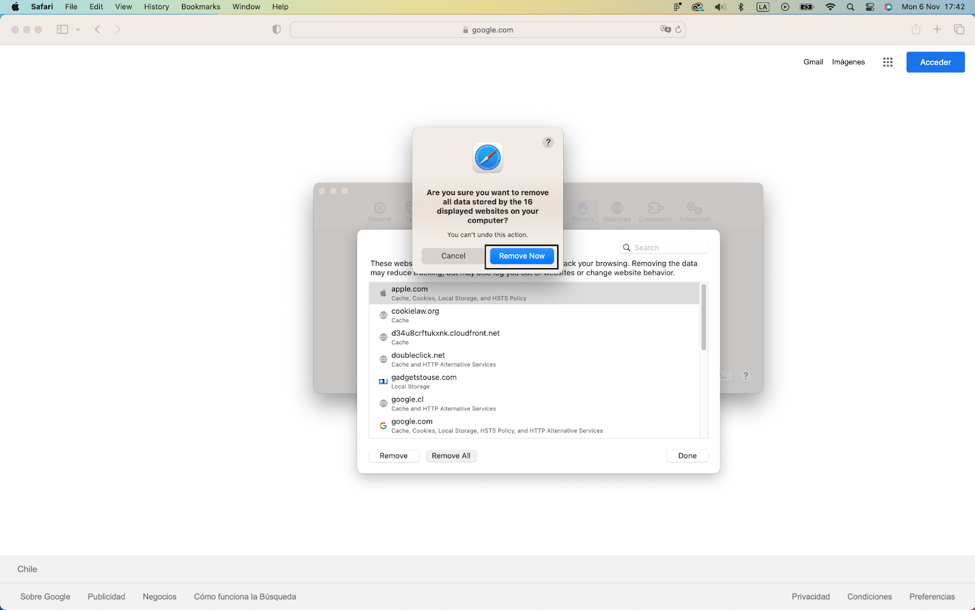Image resolution: width=975 pixels, height=610 pixels.
Task: Open Google apps grid icon
Action: tap(888, 62)
